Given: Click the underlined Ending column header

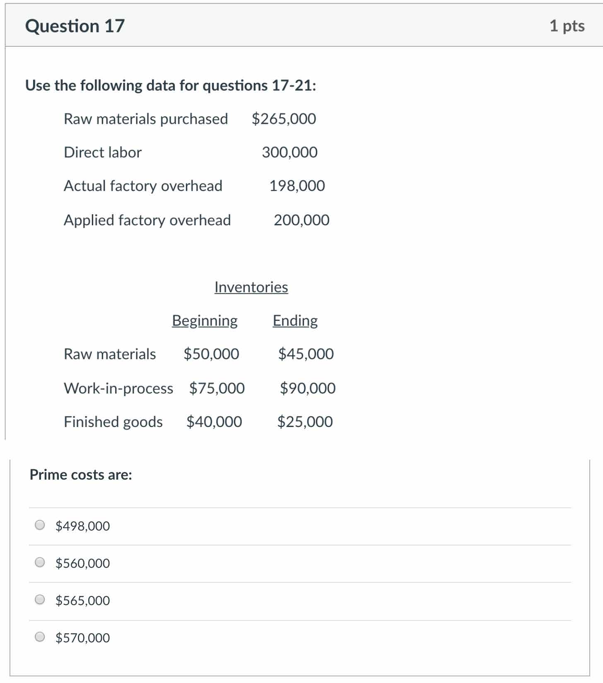Looking at the screenshot, I should [295, 321].
